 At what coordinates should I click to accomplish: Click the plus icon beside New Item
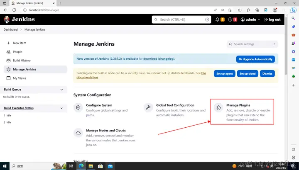pos(8,43)
